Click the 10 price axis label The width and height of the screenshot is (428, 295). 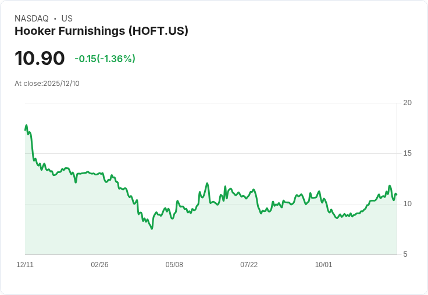pyautogui.click(x=407, y=204)
